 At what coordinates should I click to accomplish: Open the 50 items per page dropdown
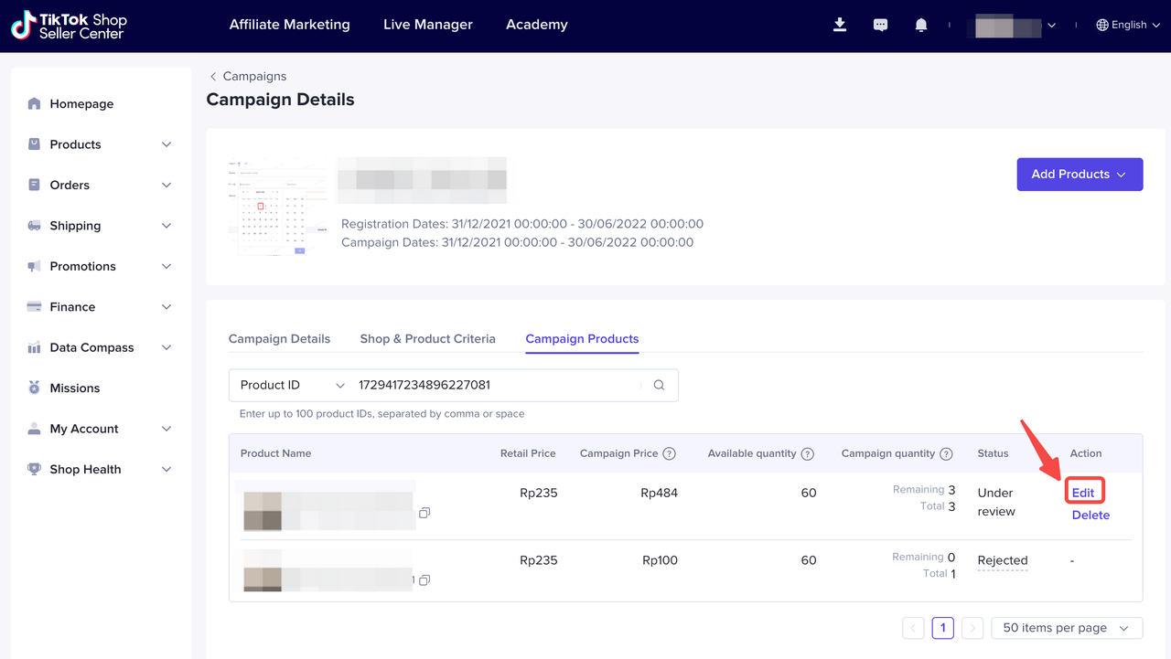click(1067, 628)
